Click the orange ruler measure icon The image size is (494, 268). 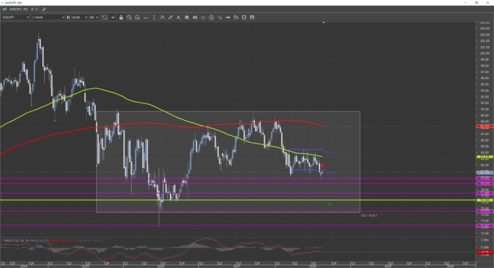tap(228, 17)
